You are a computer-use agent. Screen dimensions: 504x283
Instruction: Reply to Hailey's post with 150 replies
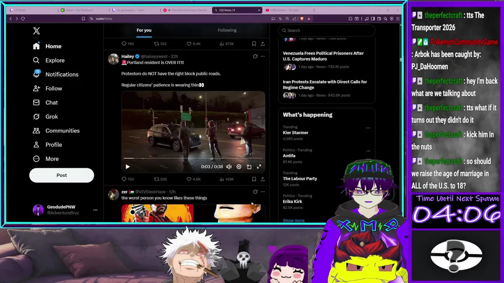tap(128, 179)
